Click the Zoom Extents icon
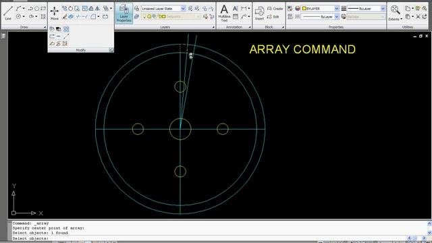 pyautogui.click(x=395, y=11)
